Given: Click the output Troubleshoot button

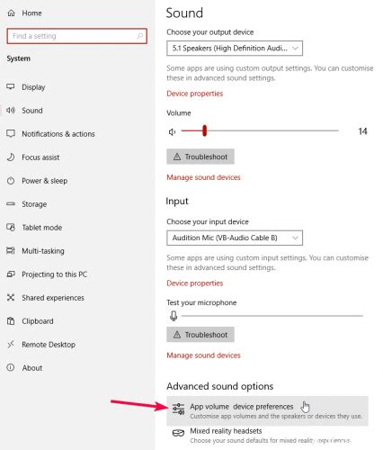Looking at the screenshot, I should coord(200,157).
